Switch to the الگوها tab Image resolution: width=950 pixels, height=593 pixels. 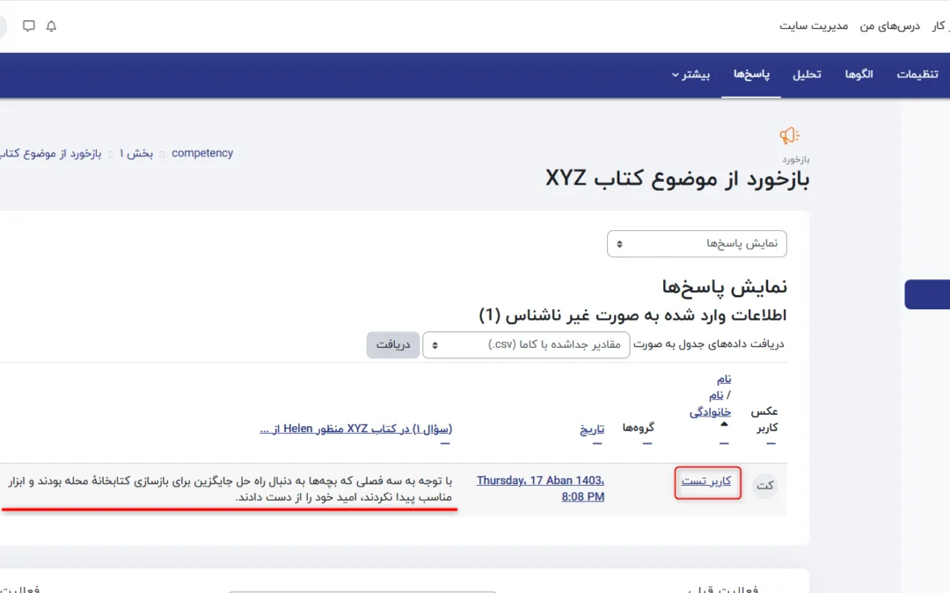tap(859, 75)
